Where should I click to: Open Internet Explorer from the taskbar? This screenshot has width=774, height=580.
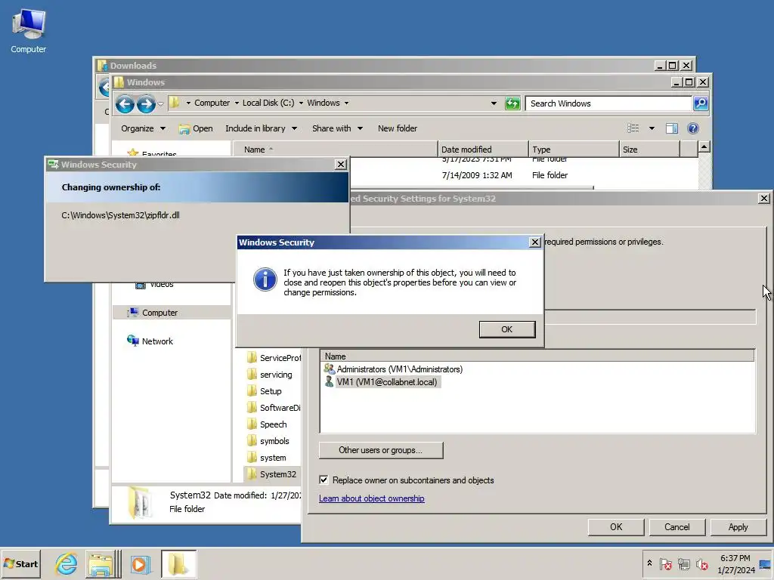[67, 563]
